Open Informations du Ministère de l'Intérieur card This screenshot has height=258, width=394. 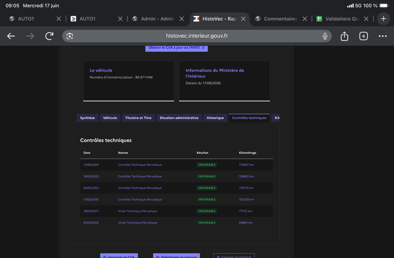[x=225, y=81]
